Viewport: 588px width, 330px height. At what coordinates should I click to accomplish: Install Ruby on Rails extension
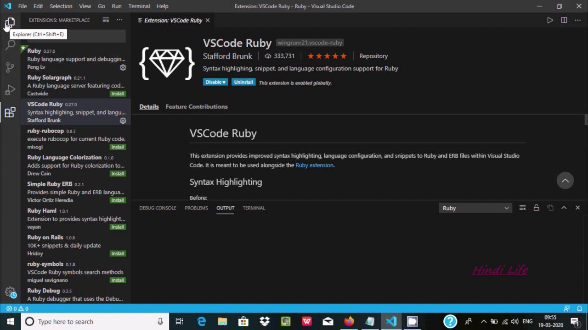[118, 253]
